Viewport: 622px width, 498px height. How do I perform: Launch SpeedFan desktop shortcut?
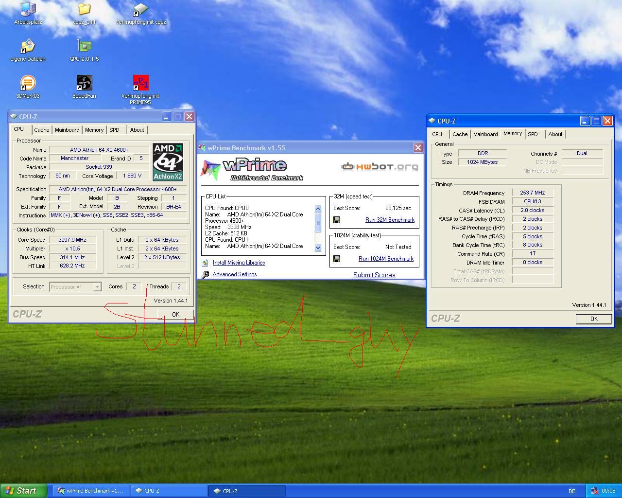point(84,87)
